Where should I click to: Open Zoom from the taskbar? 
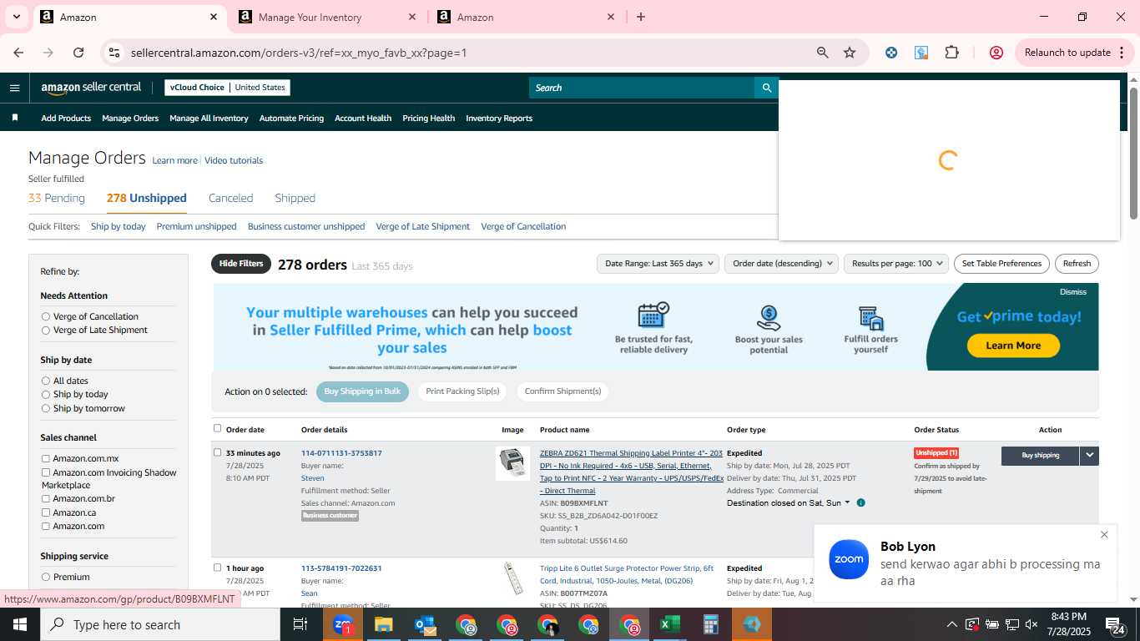click(x=343, y=624)
